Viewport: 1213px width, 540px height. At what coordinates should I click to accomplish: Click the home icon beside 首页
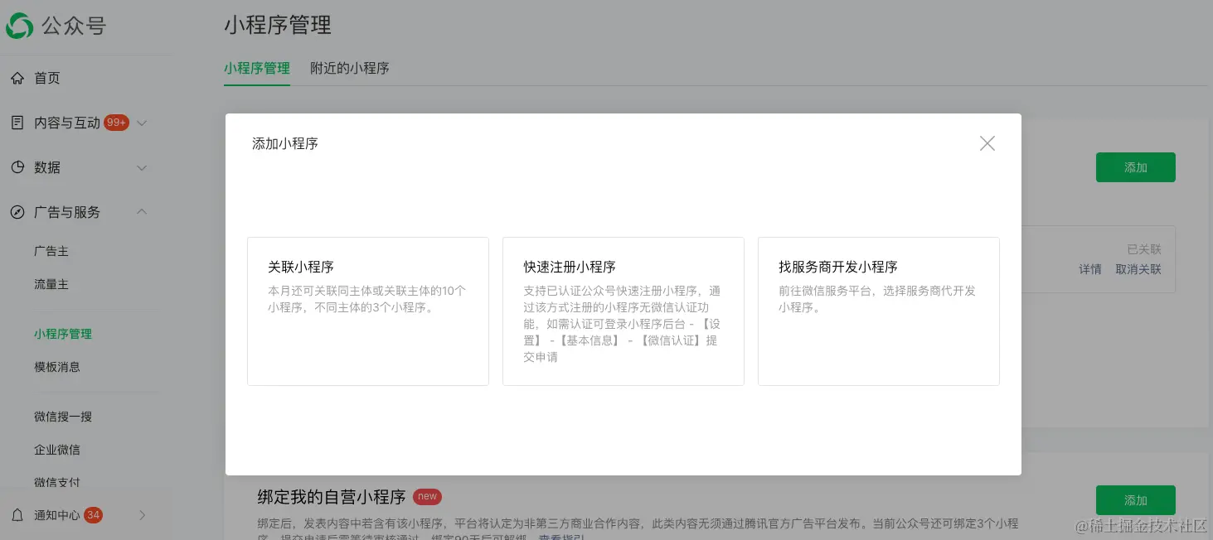pos(17,78)
